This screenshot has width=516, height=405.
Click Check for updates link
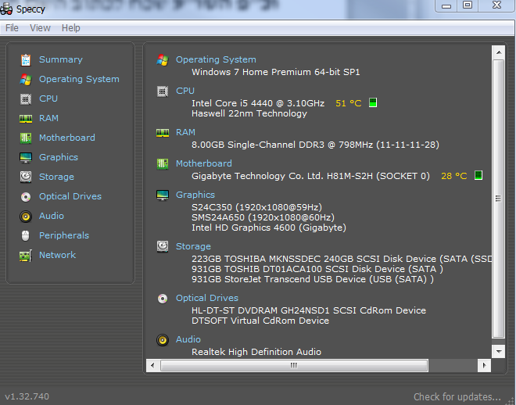pyautogui.click(x=457, y=397)
